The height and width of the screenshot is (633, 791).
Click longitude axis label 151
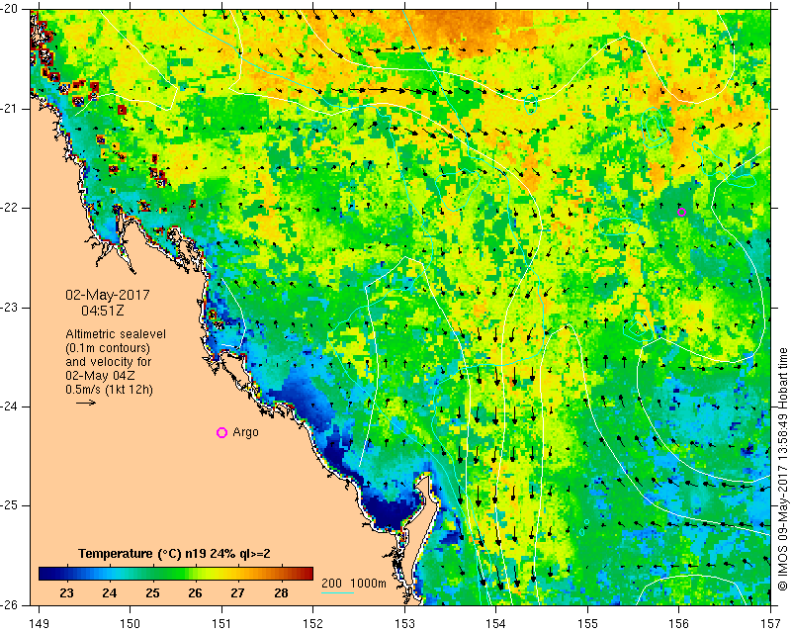221,624
